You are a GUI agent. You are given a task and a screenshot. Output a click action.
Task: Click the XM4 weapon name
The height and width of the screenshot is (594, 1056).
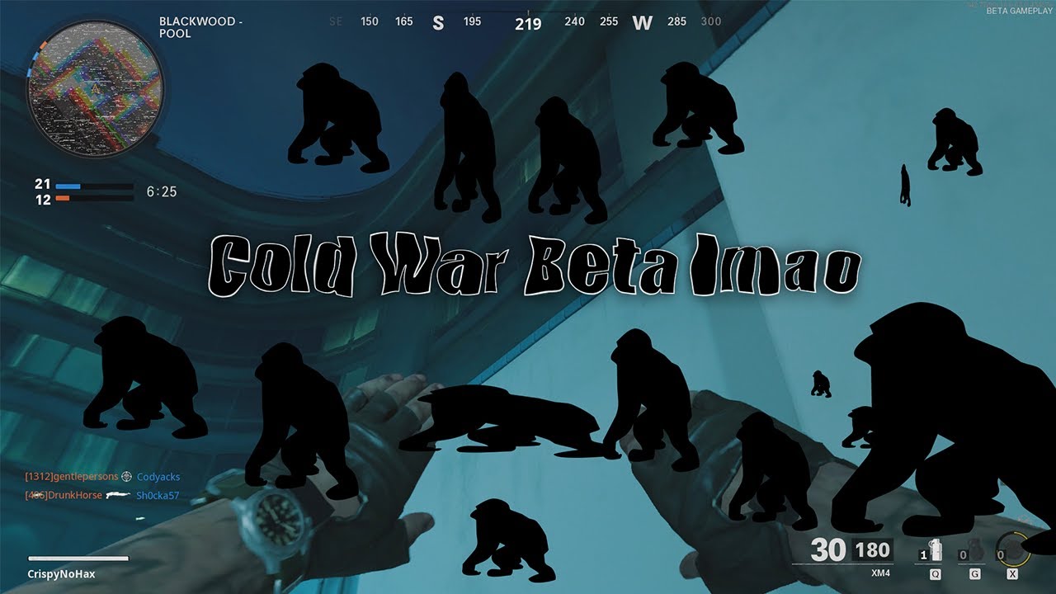(x=880, y=573)
